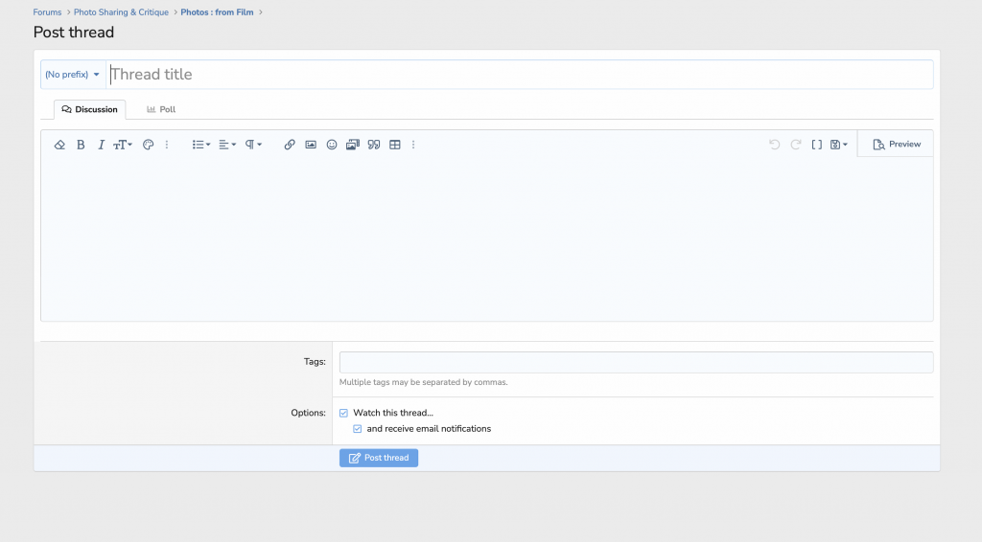Screen dimensions: 982x542
Task: Open the smilies emoji picker
Action: point(332,145)
